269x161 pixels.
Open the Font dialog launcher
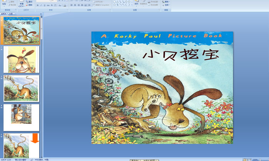68,10
